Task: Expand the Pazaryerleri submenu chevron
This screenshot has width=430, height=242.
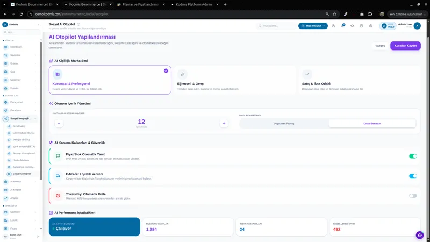Action: click(35, 102)
